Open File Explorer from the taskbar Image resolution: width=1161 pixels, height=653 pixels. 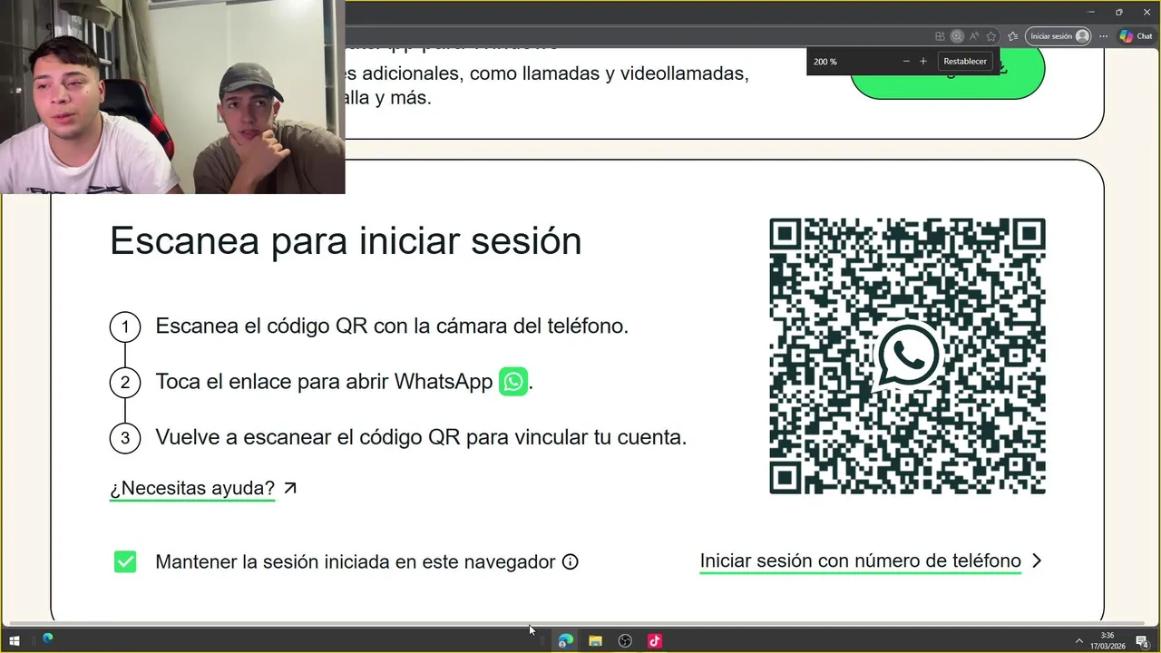(595, 641)
